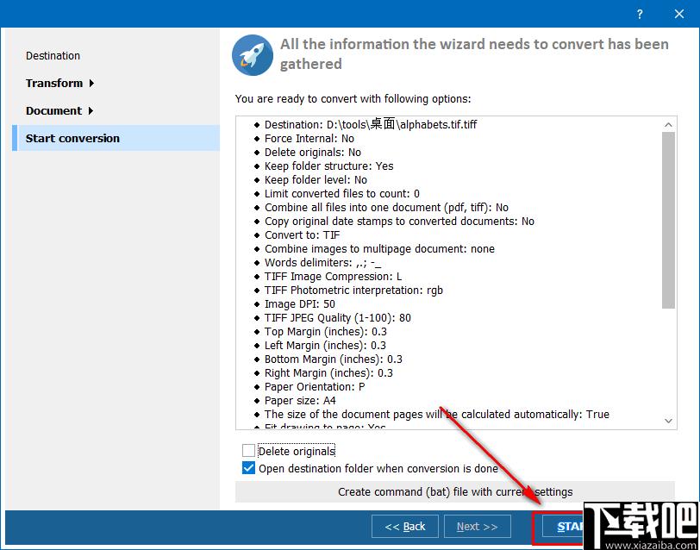Select 'Top Margin (inches): 0.3' line
The height and width of the screenshot is (550, 700).
(x=326, y=332)
